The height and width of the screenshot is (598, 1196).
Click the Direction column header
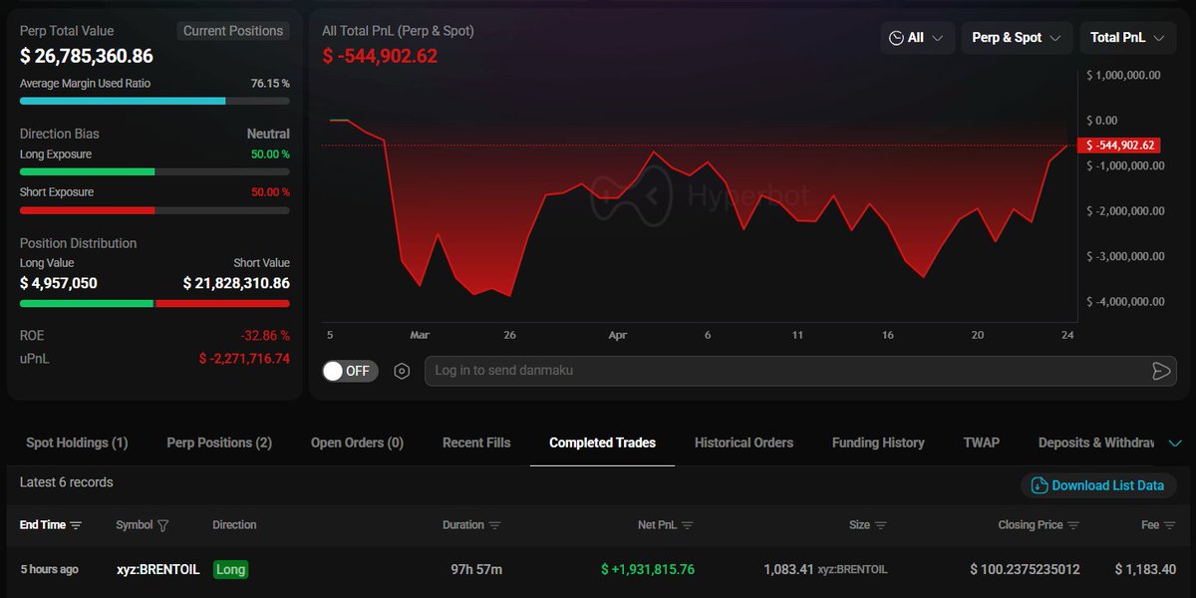pos(234,525)
